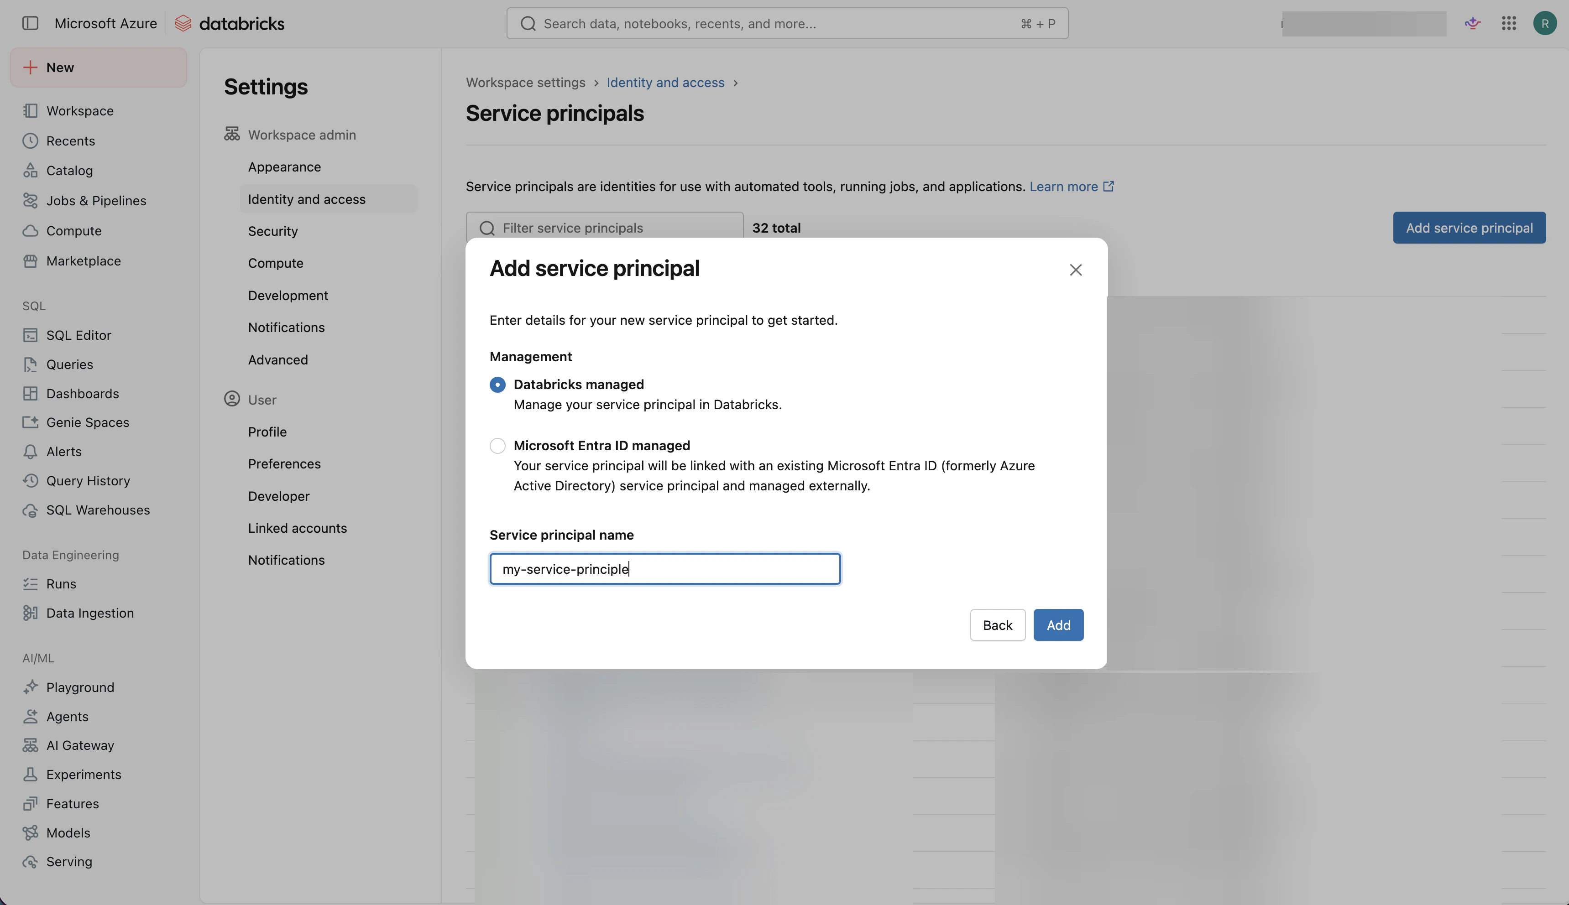This screenshot has height=905, width=1569.
Task: Close the Add service principal dialog
Action: coord(1075,270)
